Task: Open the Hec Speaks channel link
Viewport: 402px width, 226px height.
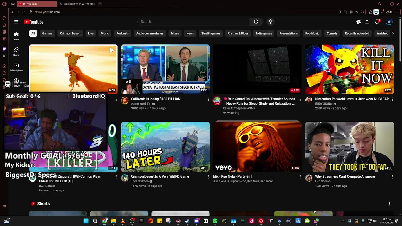Action: 323,181
